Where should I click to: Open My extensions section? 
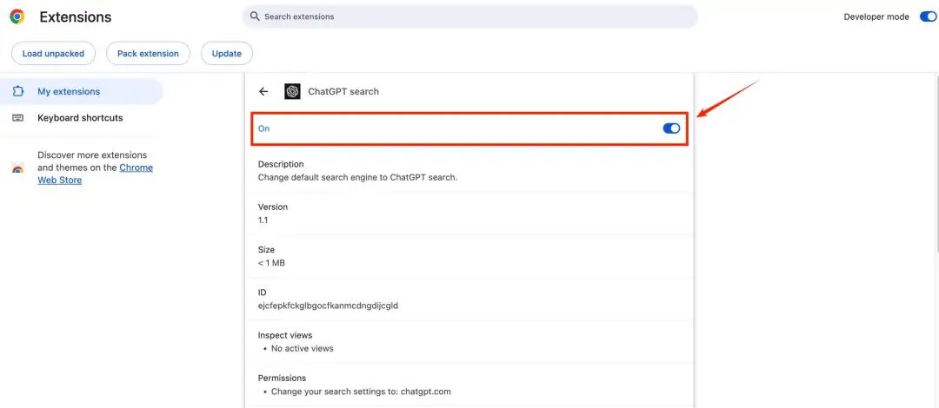pos(82,91)
